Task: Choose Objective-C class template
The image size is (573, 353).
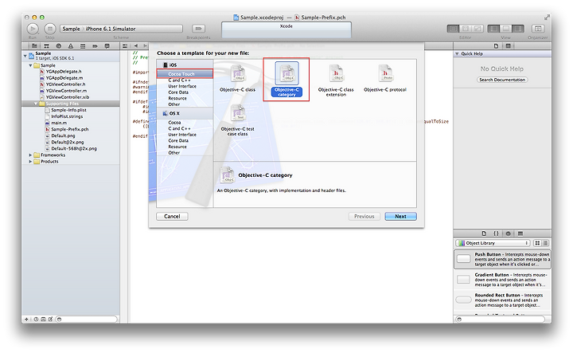Action: [237, 78]
